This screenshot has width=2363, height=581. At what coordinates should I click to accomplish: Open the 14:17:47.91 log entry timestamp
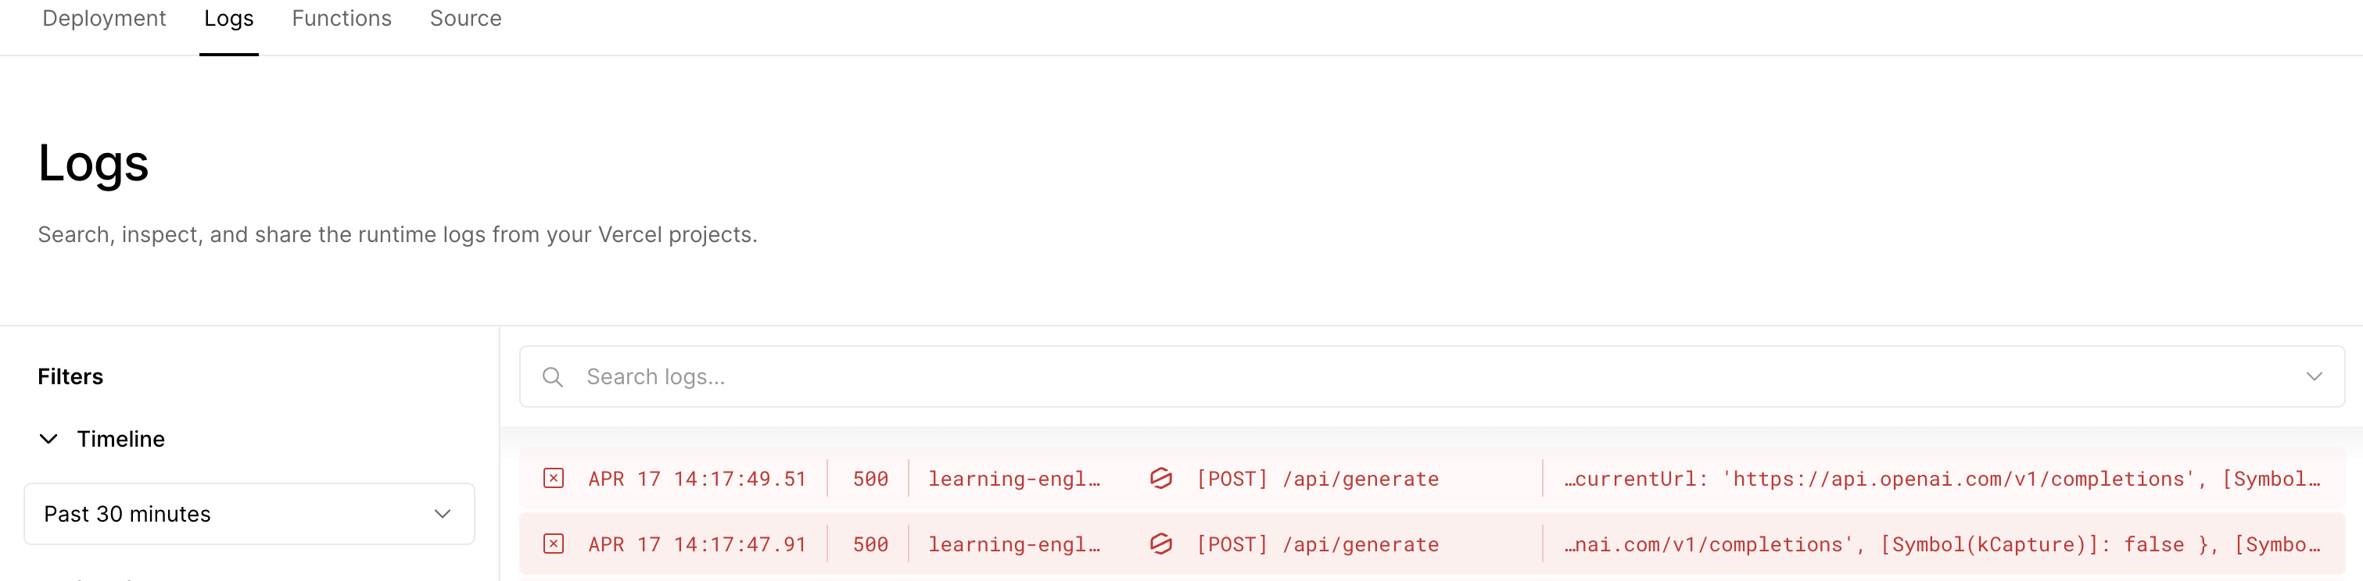tap(697, 545)
